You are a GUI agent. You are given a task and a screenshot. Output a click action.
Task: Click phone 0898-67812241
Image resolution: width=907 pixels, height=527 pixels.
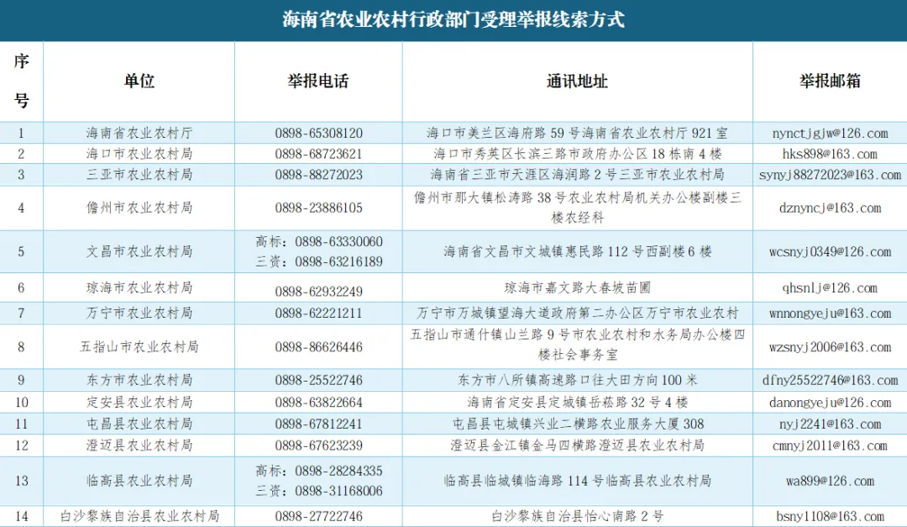319,424
